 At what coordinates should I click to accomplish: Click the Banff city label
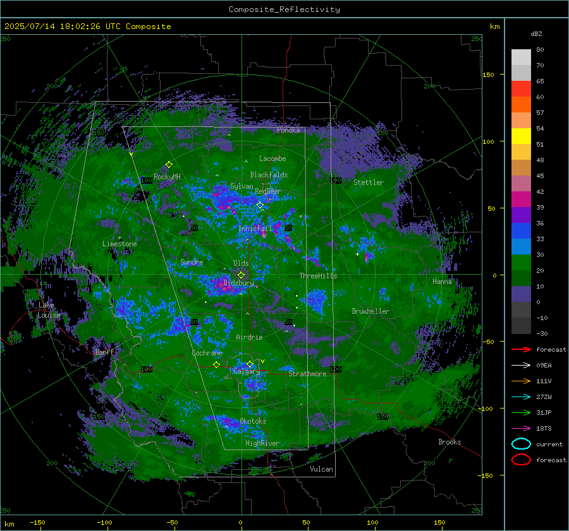(x=104, y=352)
